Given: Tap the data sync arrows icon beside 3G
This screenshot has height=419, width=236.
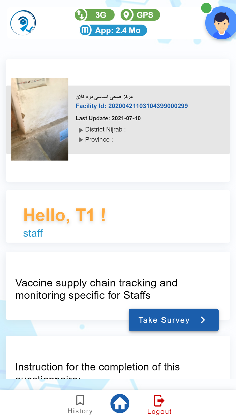Looking at the screenshot, I should click(x=80, y=15).
